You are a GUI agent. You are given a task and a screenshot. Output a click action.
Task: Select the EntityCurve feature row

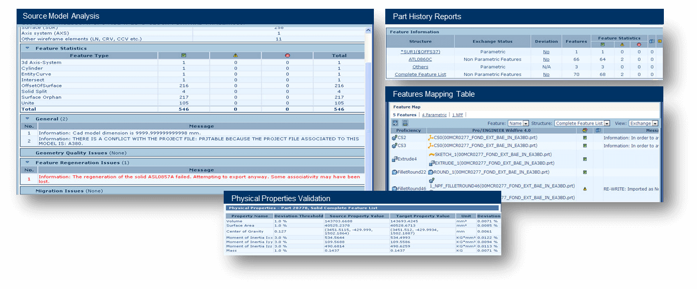pyautogui.click(x=192, y=74)
